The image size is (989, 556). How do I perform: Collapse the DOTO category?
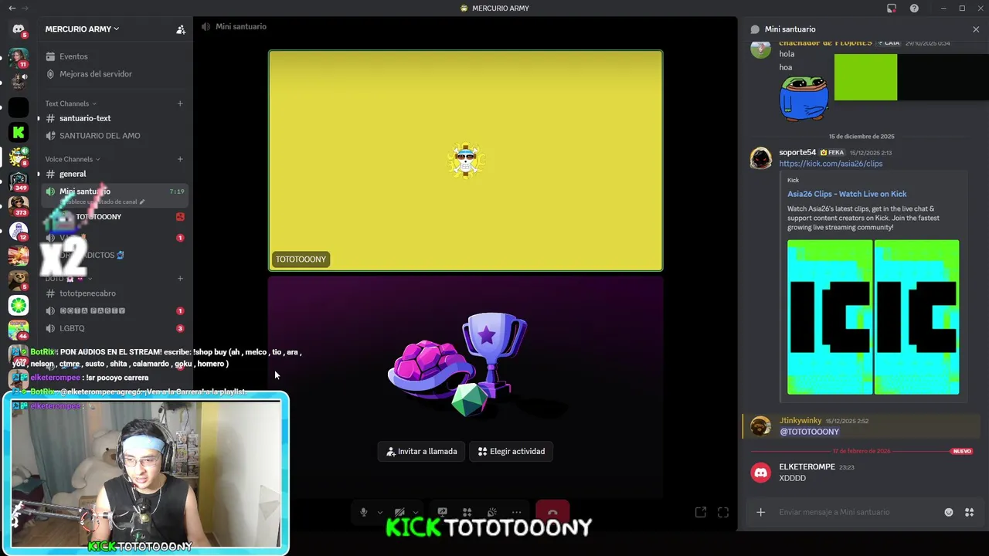tap(68, 278)
